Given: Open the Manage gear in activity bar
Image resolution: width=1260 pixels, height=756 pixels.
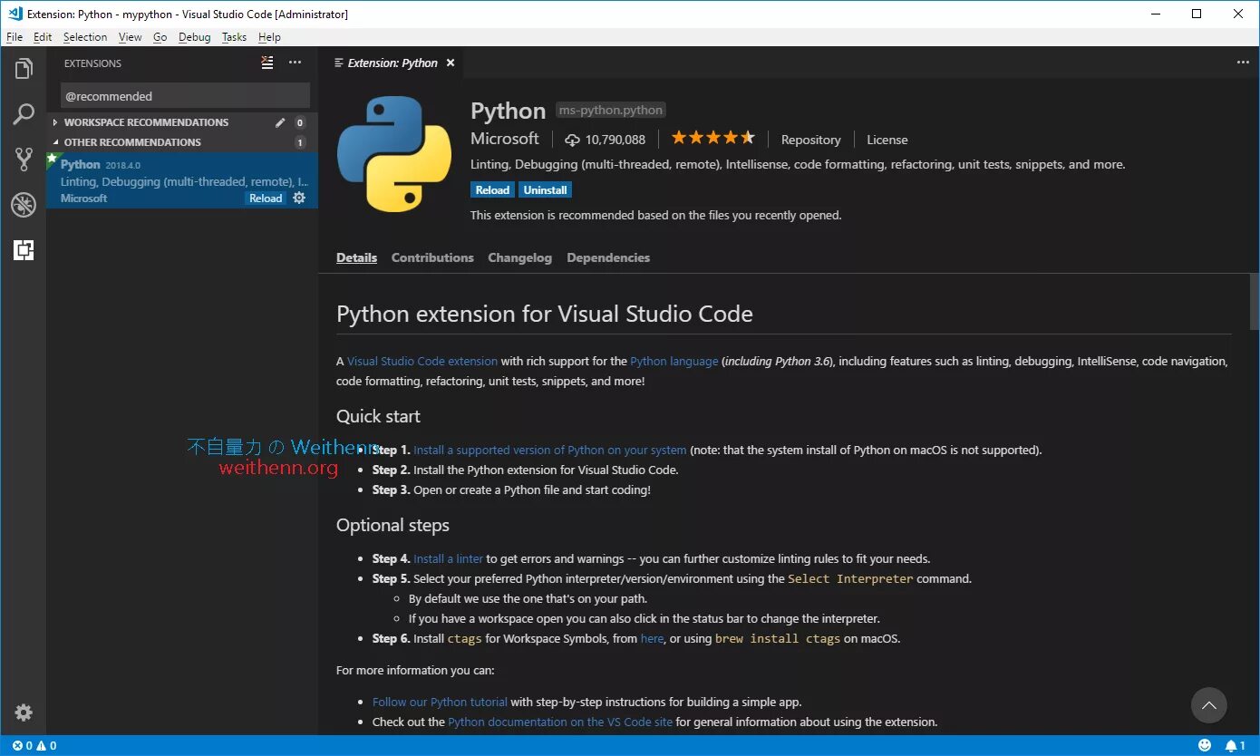Looking at the screenshot, I should pos(24,712).
